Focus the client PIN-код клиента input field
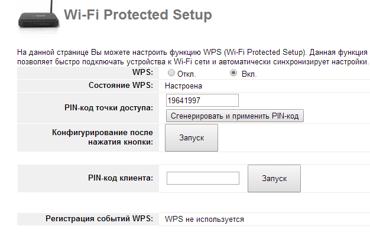Viewport: 370px width, 236px height. coord(203,178)
